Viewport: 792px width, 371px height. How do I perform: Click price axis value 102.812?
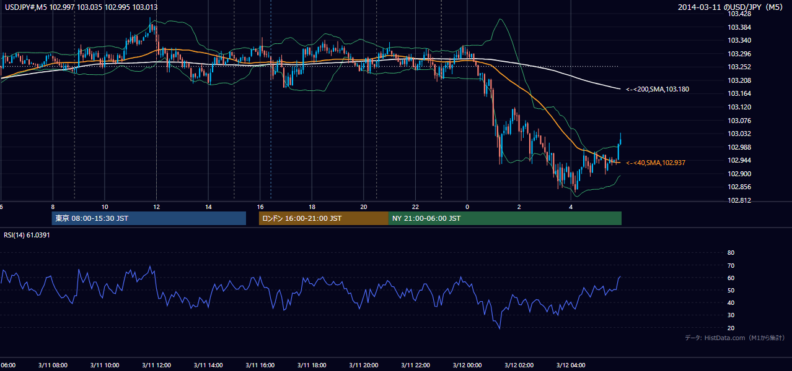(739, 200)
